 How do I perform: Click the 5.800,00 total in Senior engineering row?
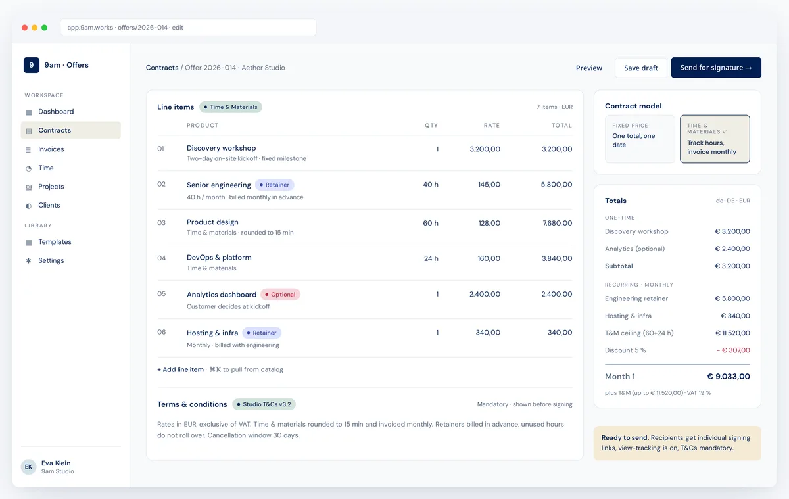pos(557,185)
